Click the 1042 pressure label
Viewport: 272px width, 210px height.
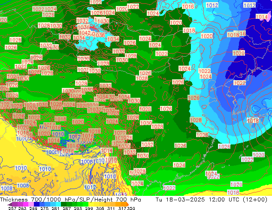[x=85, y=33]
